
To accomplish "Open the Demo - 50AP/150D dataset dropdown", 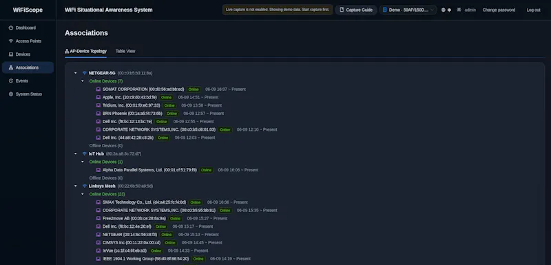I will click(408, 10).
